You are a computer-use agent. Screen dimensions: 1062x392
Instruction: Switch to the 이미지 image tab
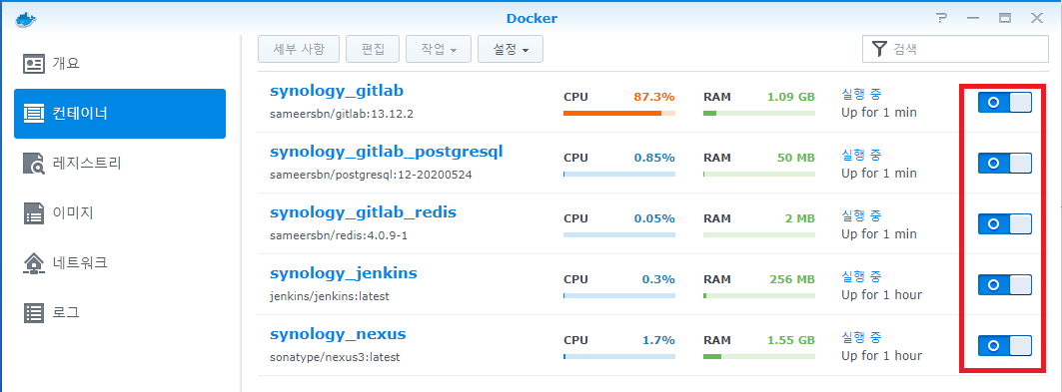120,212
